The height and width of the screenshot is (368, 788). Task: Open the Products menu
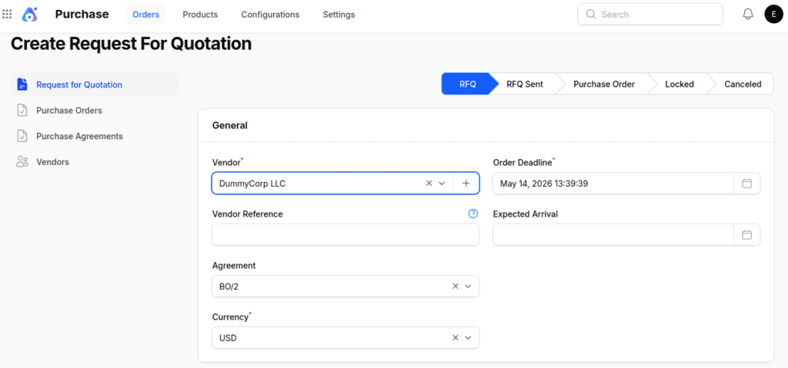tap(200, 15)
